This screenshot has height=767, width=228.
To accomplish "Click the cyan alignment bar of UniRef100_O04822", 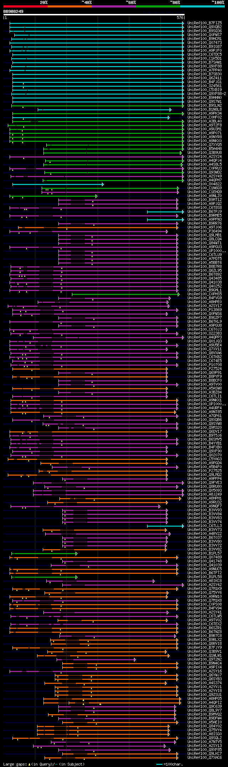I will (58, 184).
